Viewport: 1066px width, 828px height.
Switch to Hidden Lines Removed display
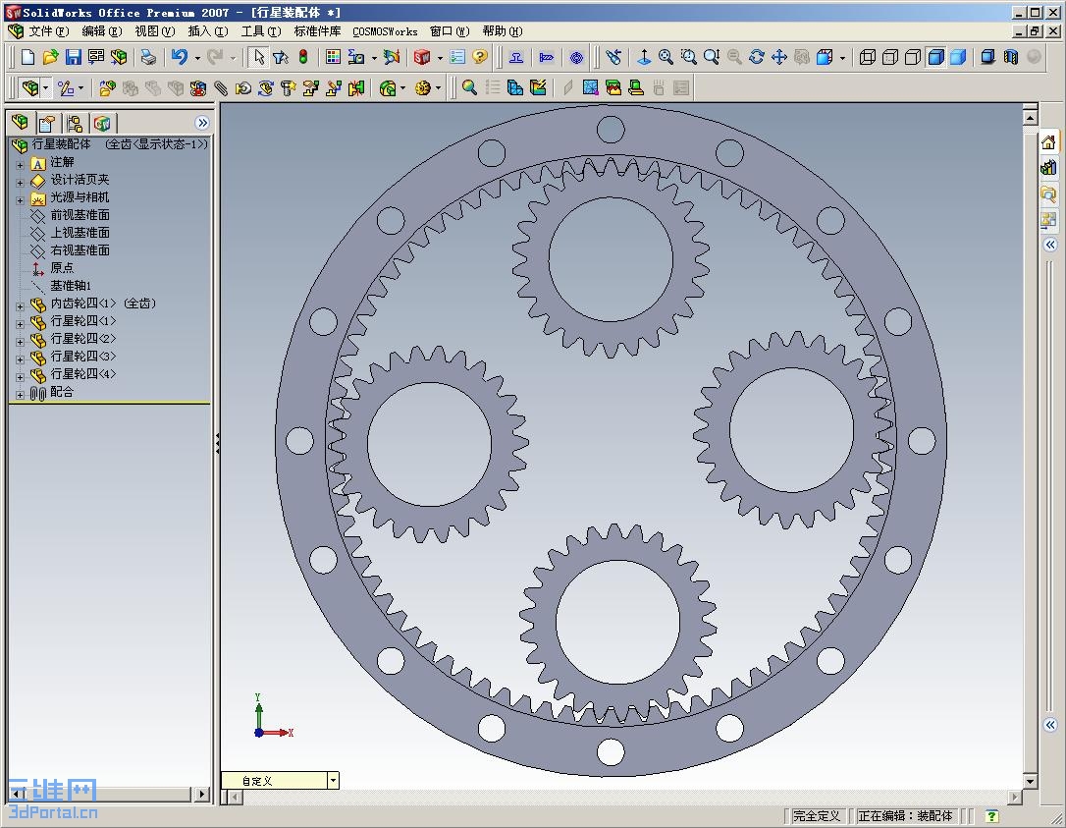click(x=913, y=57)
